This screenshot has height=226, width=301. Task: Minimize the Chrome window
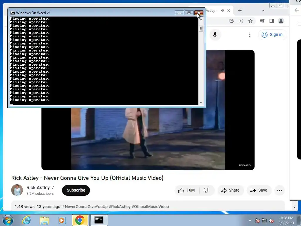pos(273,6)
